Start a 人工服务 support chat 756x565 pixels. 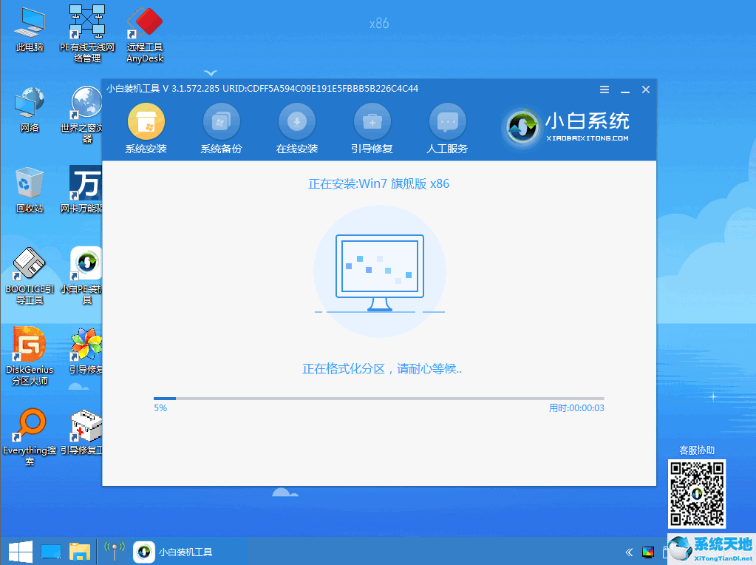[x=447, y=127]
